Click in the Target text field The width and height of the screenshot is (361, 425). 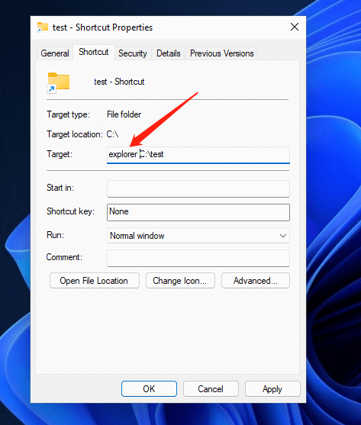[x=198, y=155]
